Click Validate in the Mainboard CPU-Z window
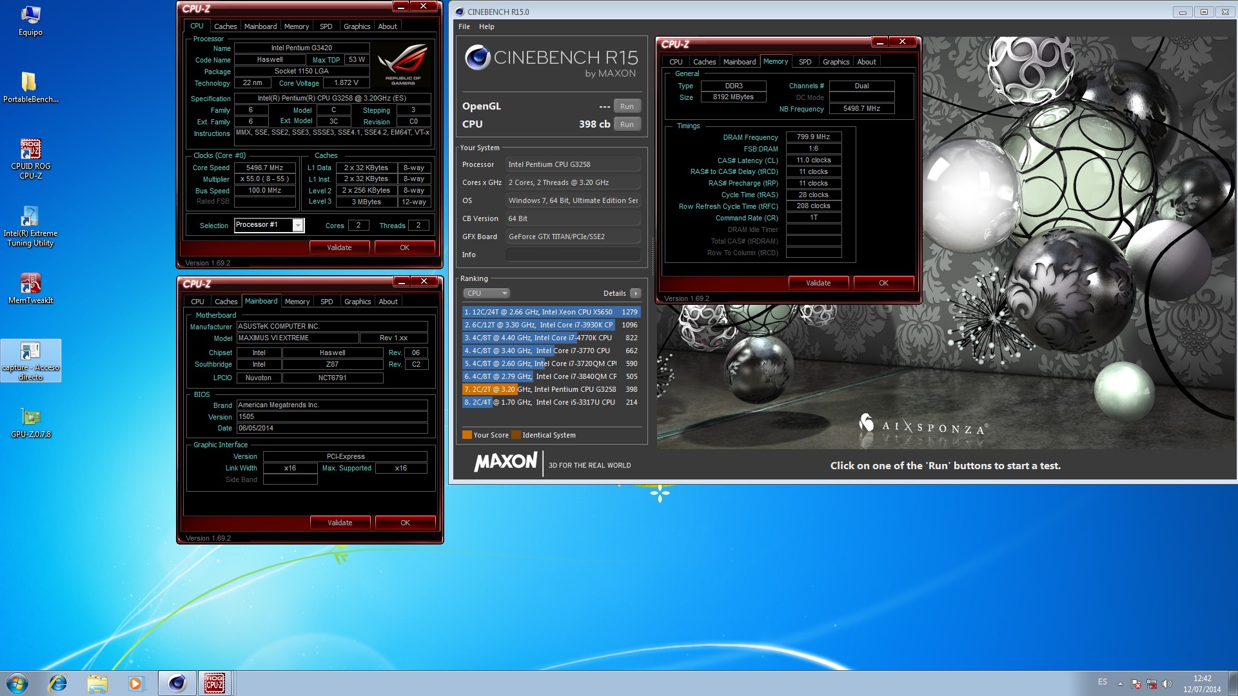The height and width of the screenshot is (696, 1238). tap(340, 523)
